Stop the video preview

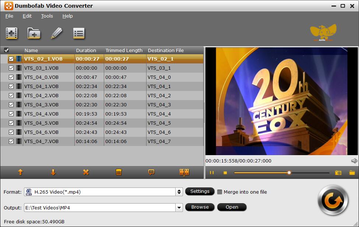[x=225, y=173]
